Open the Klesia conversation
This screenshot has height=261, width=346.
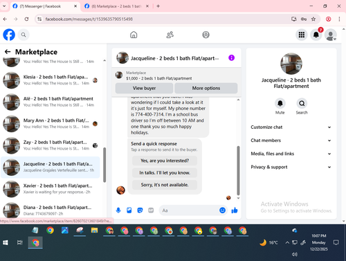tap(51, 80)
